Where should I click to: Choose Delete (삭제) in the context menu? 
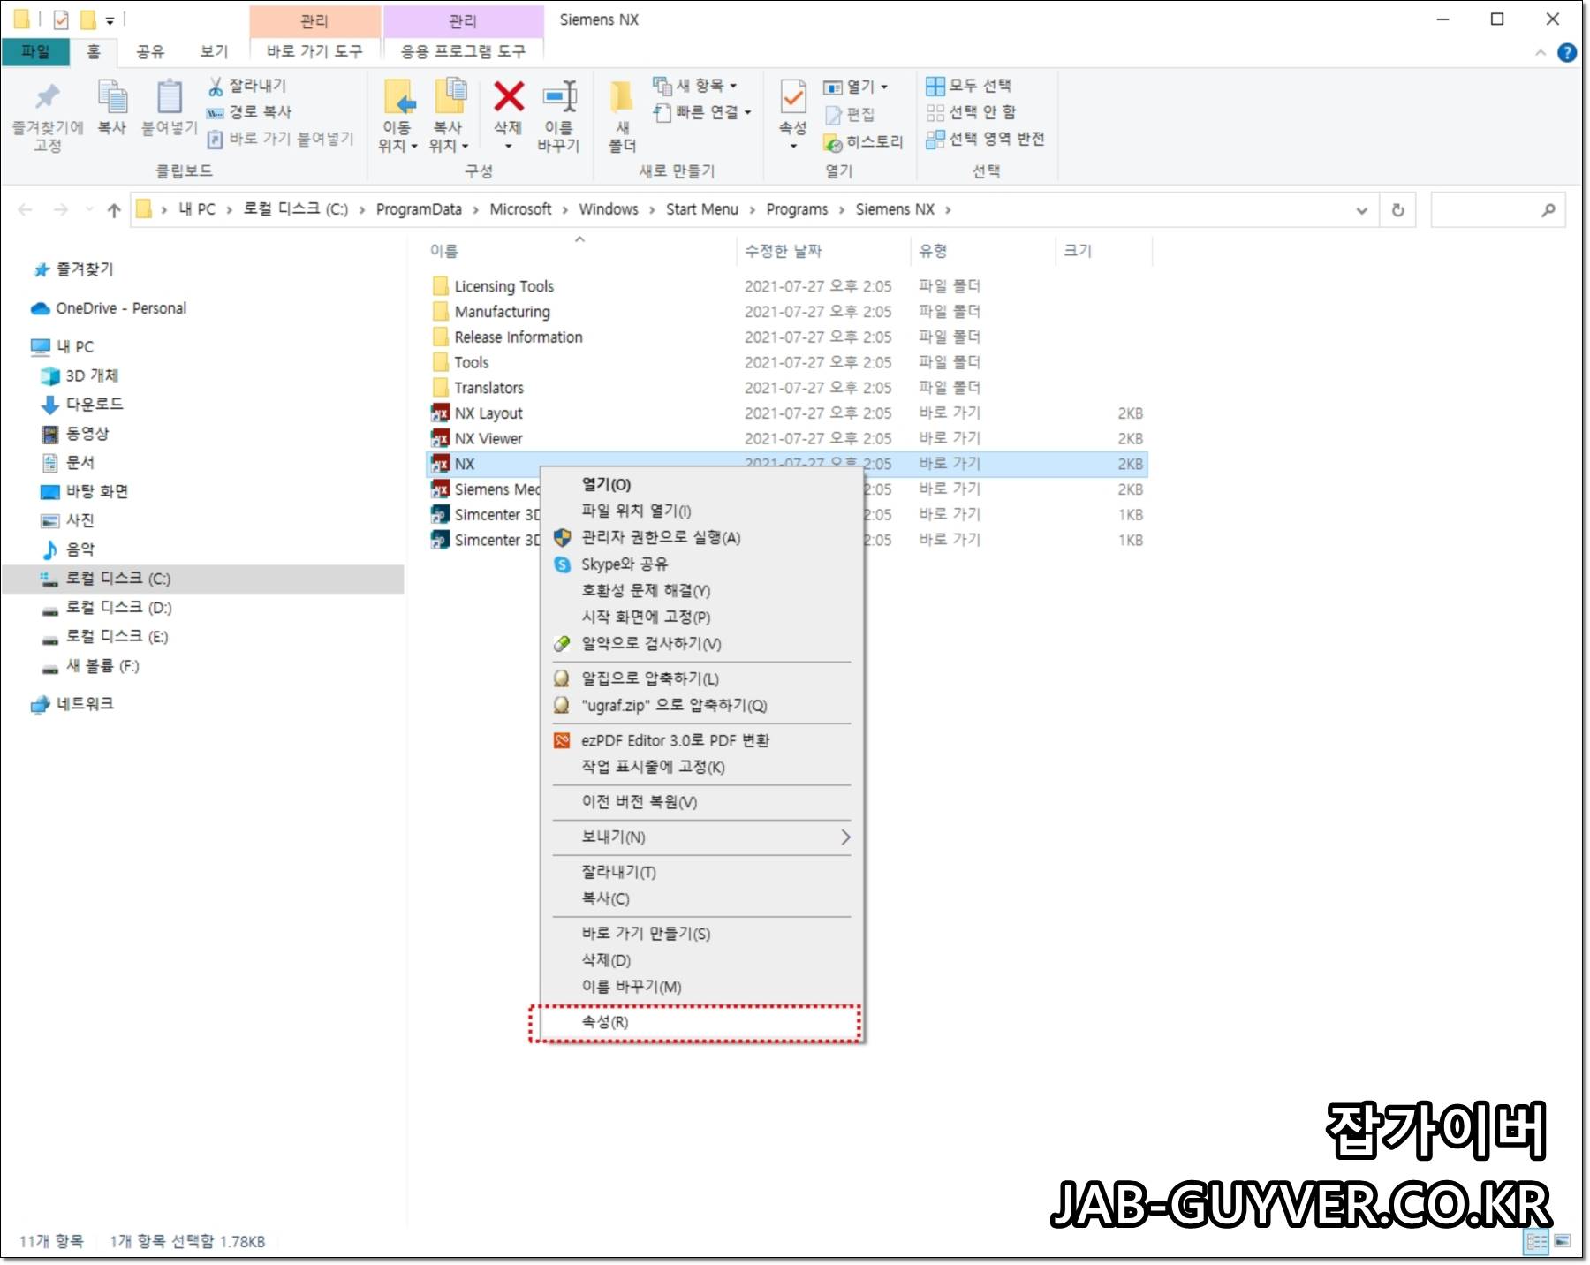click(x=701, y=960)
